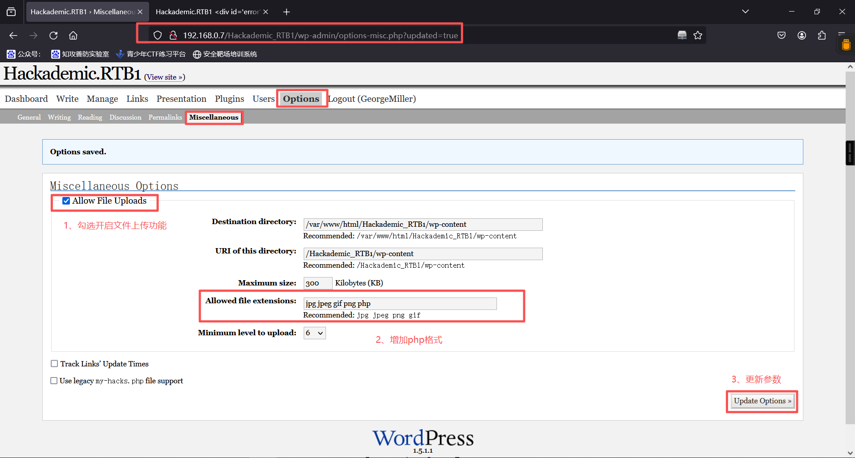Toggle the Allow File Uploads checkbox
Screen dimensions: 855x458
[x=66, y=201]
